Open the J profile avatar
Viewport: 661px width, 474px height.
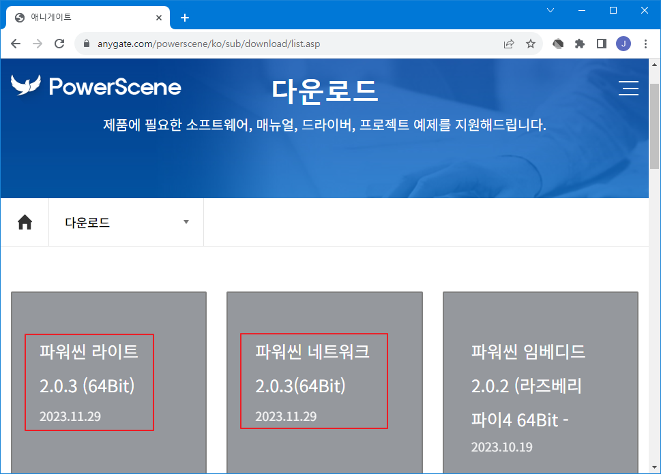(623, 44)
